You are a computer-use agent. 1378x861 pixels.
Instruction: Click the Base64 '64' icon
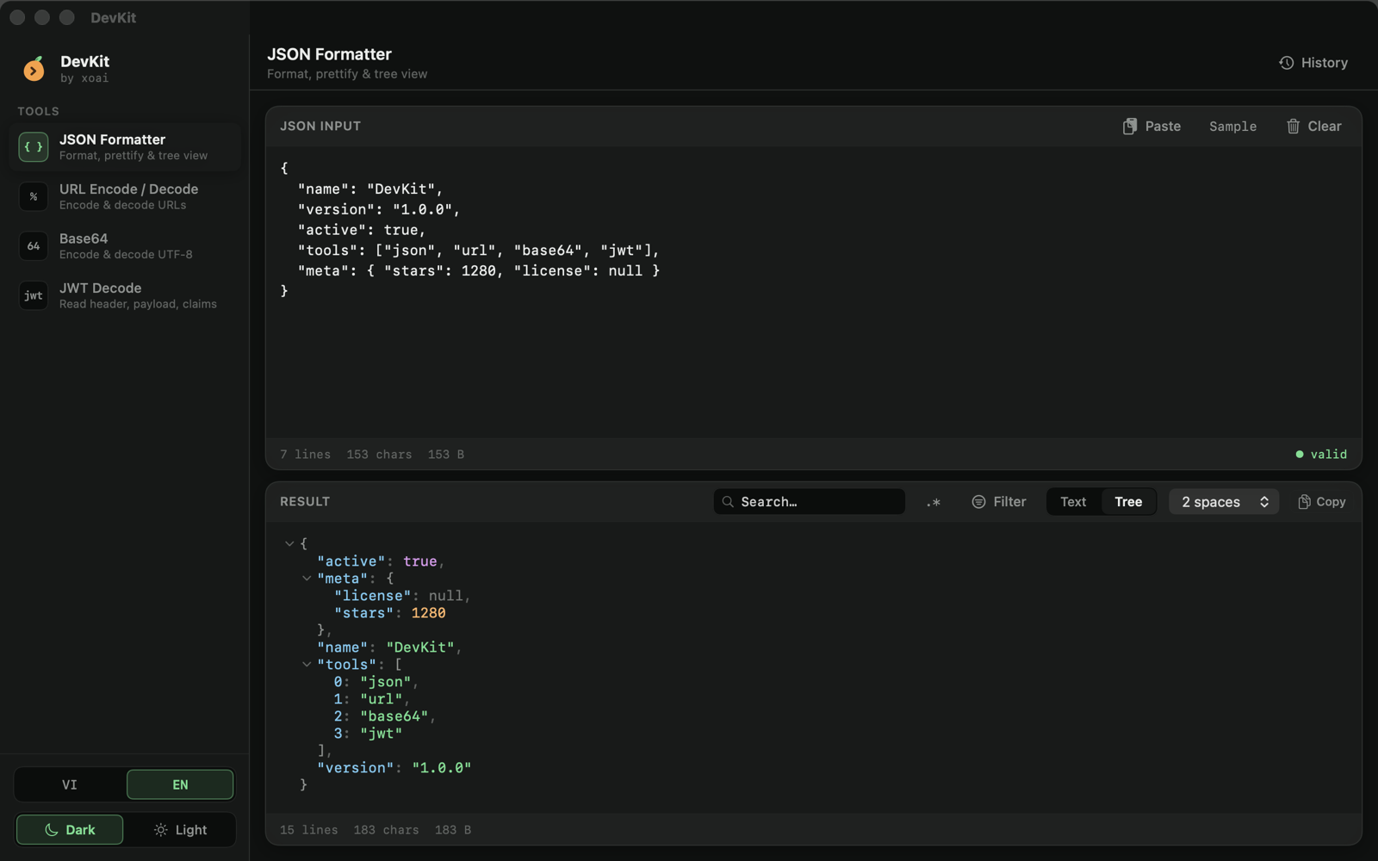pyautogui.click(x=34, y=246)
